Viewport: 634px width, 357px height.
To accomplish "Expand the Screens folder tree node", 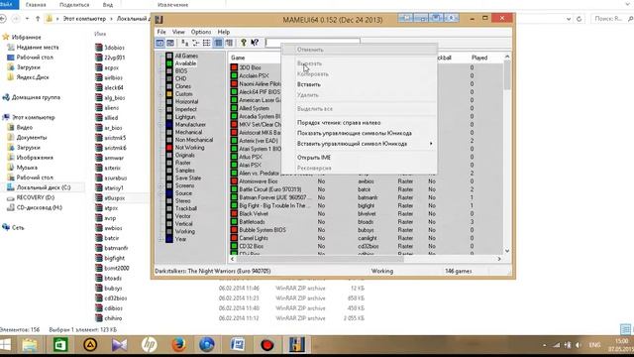I will coord(160,185).
